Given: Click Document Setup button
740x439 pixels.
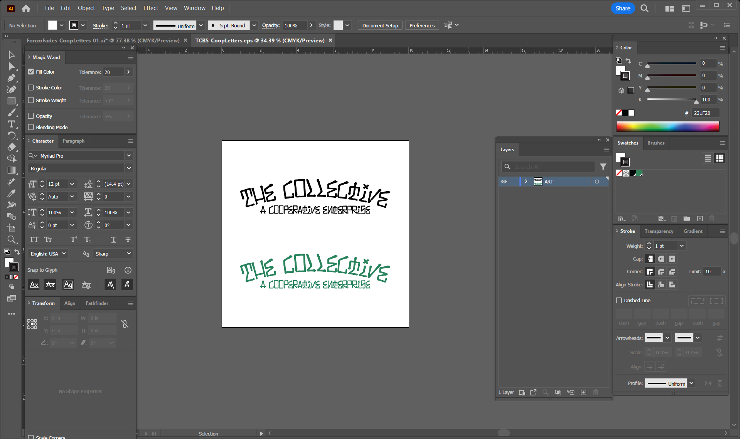Looking at the screenshot, I should (x=380, y=25).
